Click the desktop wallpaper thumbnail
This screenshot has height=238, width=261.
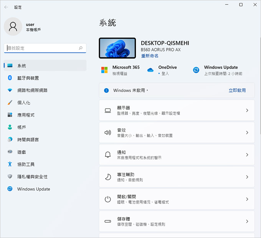tap(117, 48)
